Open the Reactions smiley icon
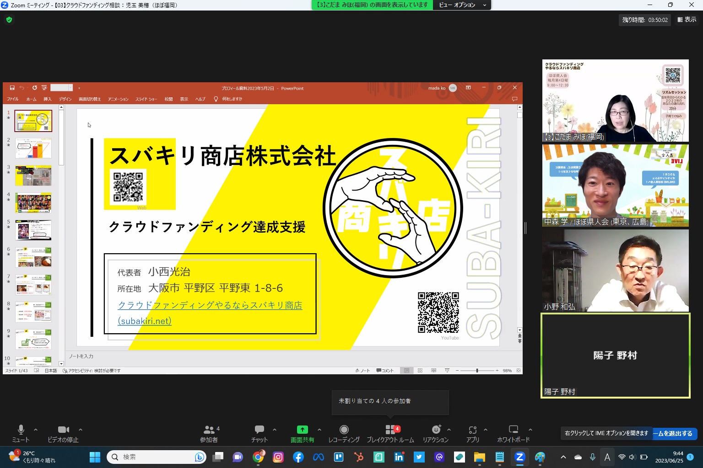This screenshot has height=468, width=703. pyautogui.click(x=436, y=430)
